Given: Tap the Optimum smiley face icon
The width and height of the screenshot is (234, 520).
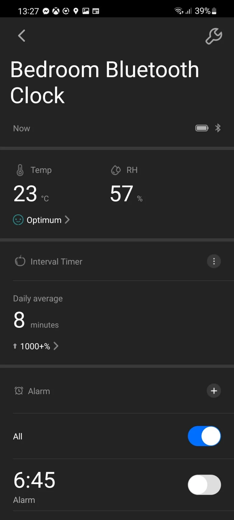Looking at the screenshot, I should tap(18, 220).
